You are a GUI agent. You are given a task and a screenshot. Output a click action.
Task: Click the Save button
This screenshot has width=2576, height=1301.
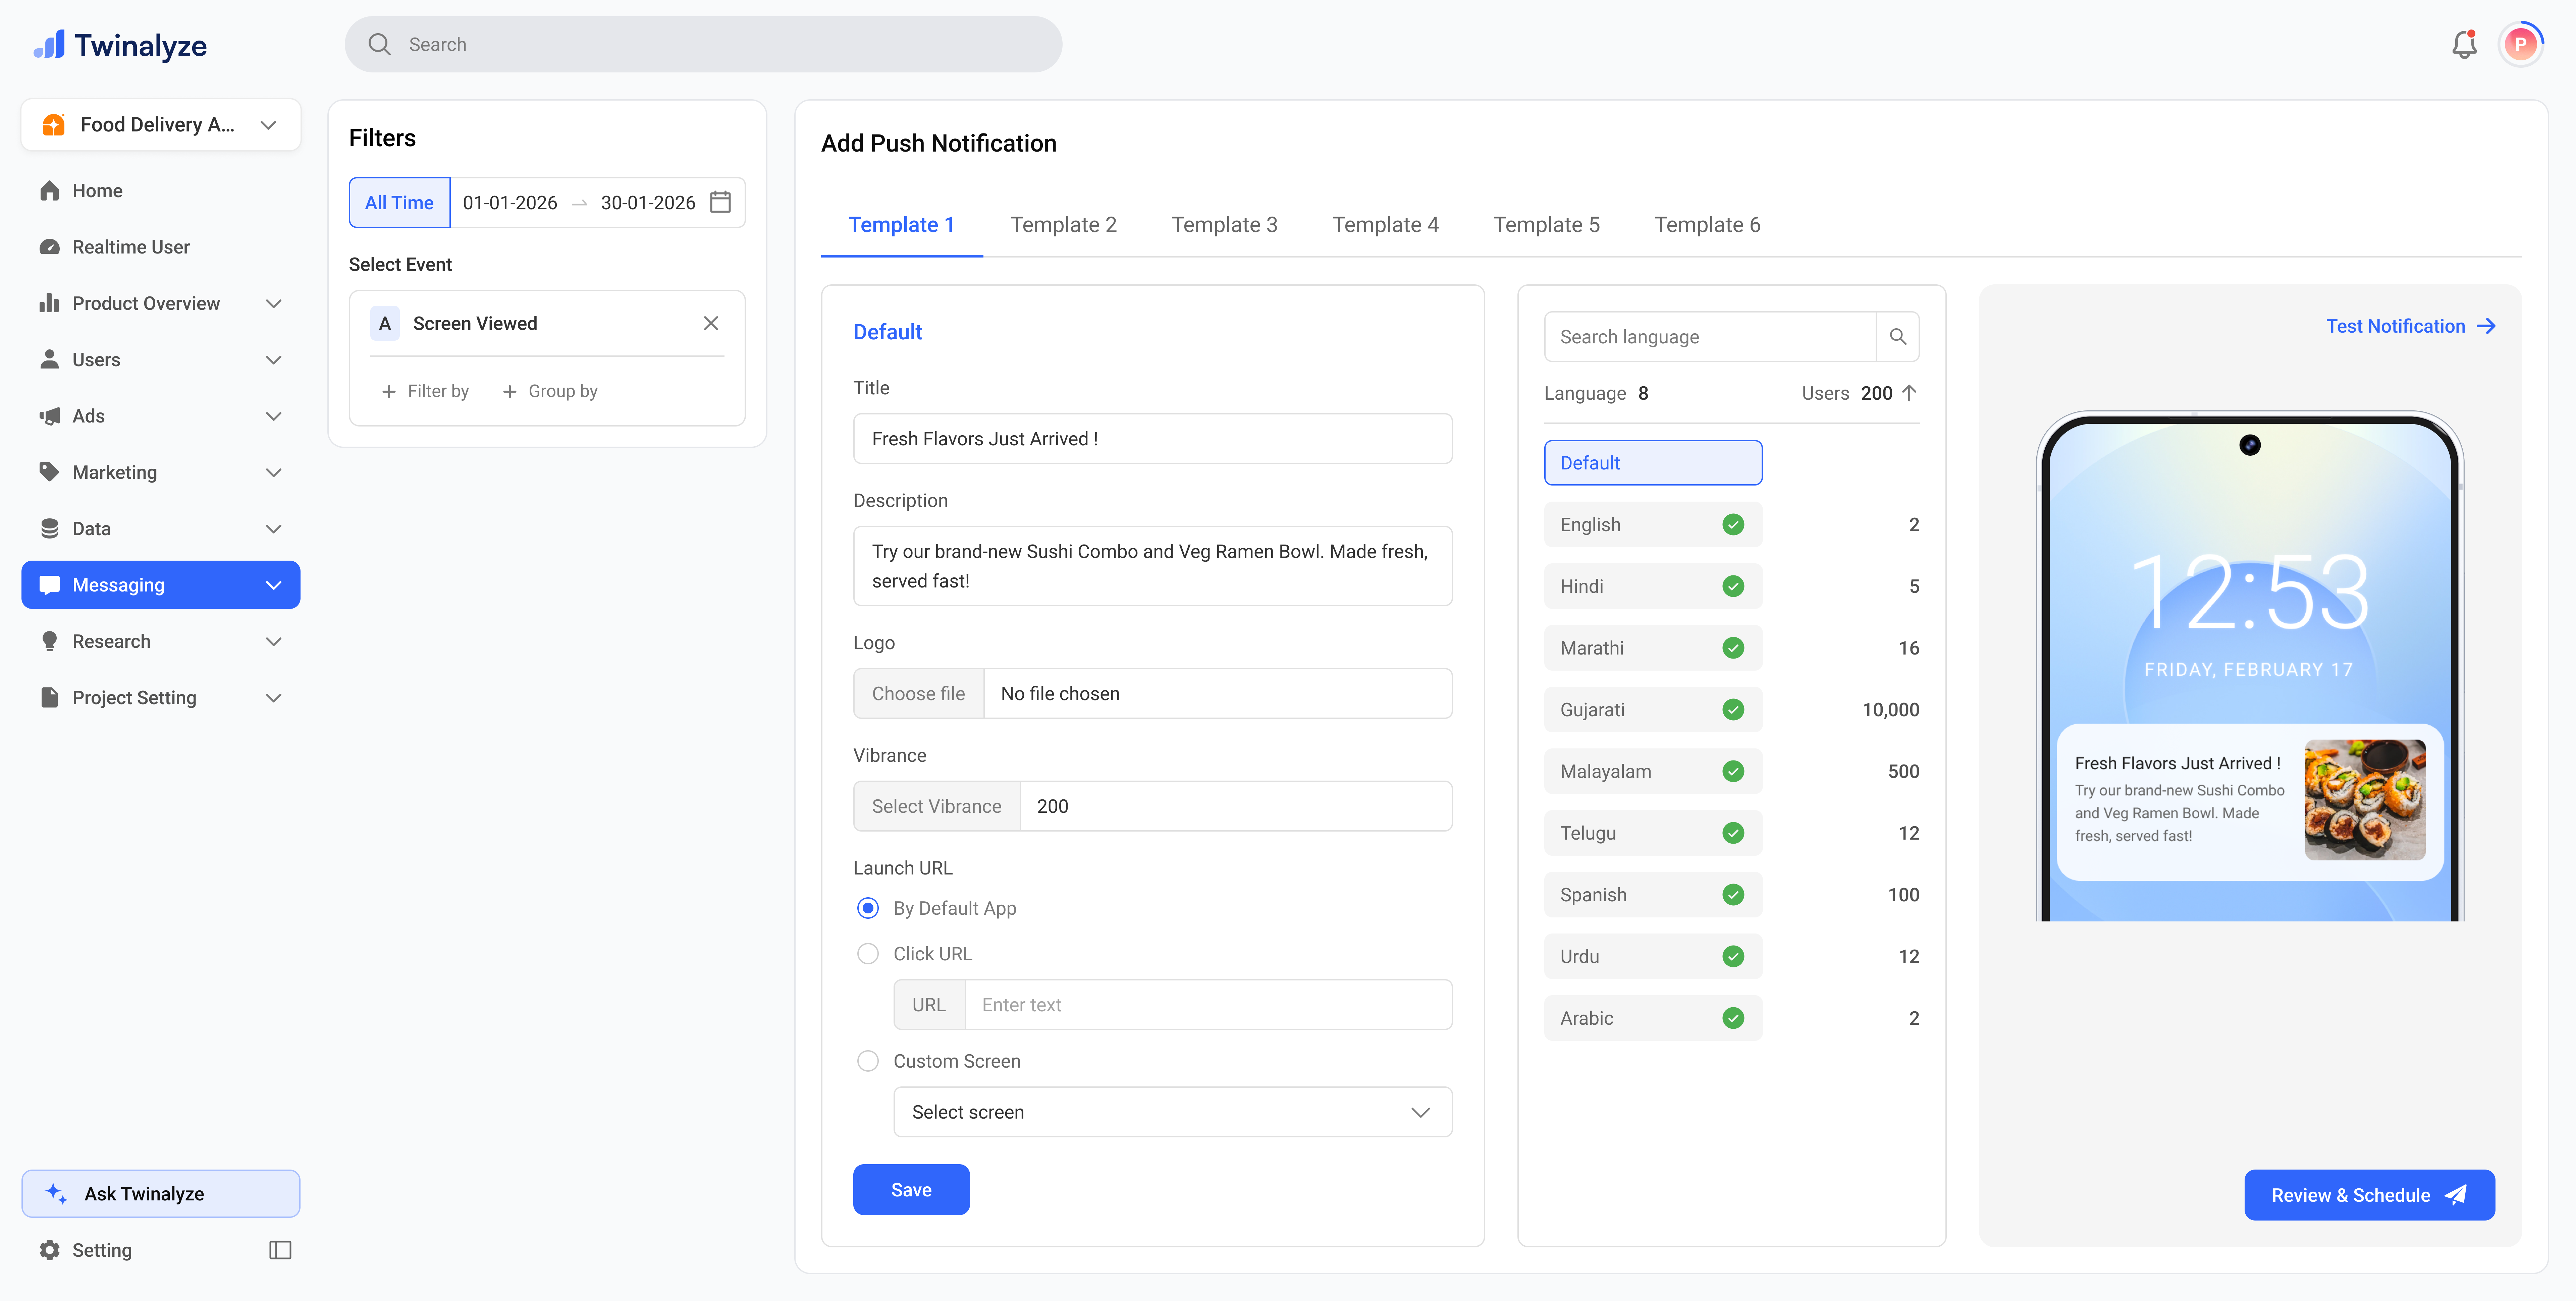(x=911, y=1190)
